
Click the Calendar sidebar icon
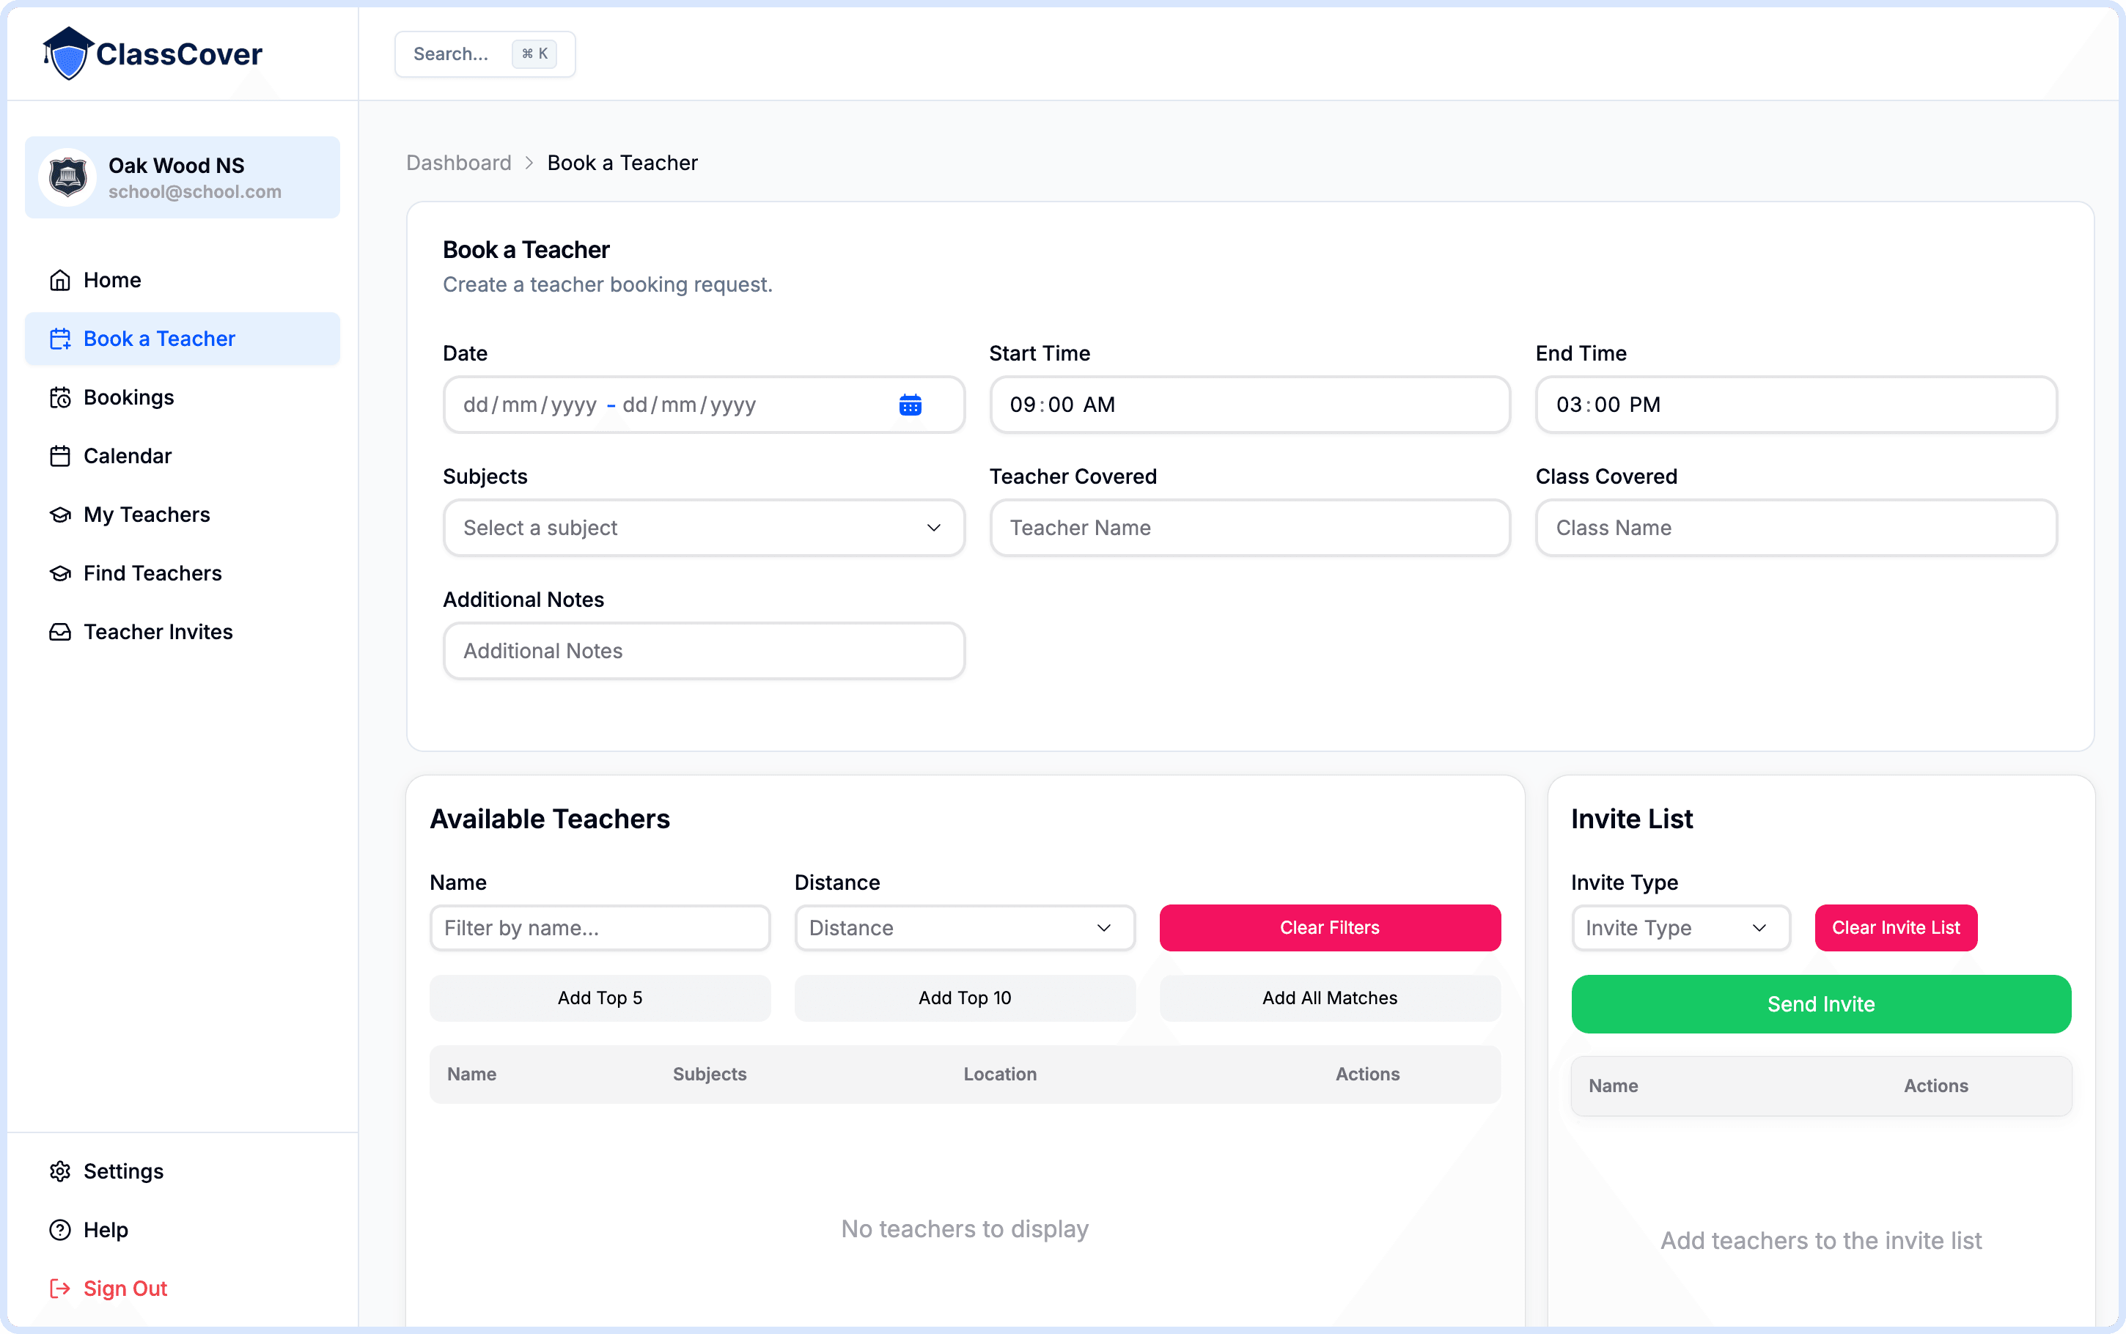pyautogui.click(x=60, y=456)
